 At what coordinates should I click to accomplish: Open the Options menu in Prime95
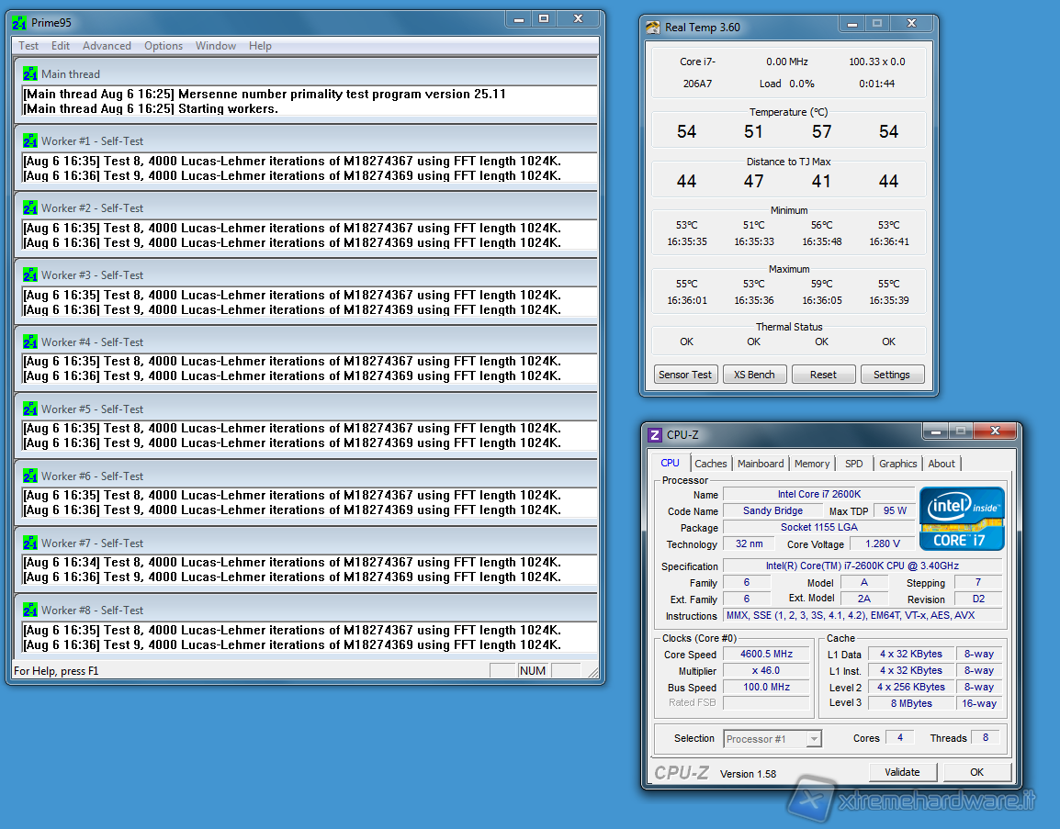pos(164,46)
